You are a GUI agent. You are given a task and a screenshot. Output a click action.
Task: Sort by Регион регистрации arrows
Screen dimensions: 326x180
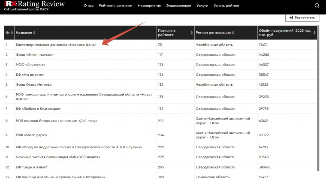(x=233, y=33)
